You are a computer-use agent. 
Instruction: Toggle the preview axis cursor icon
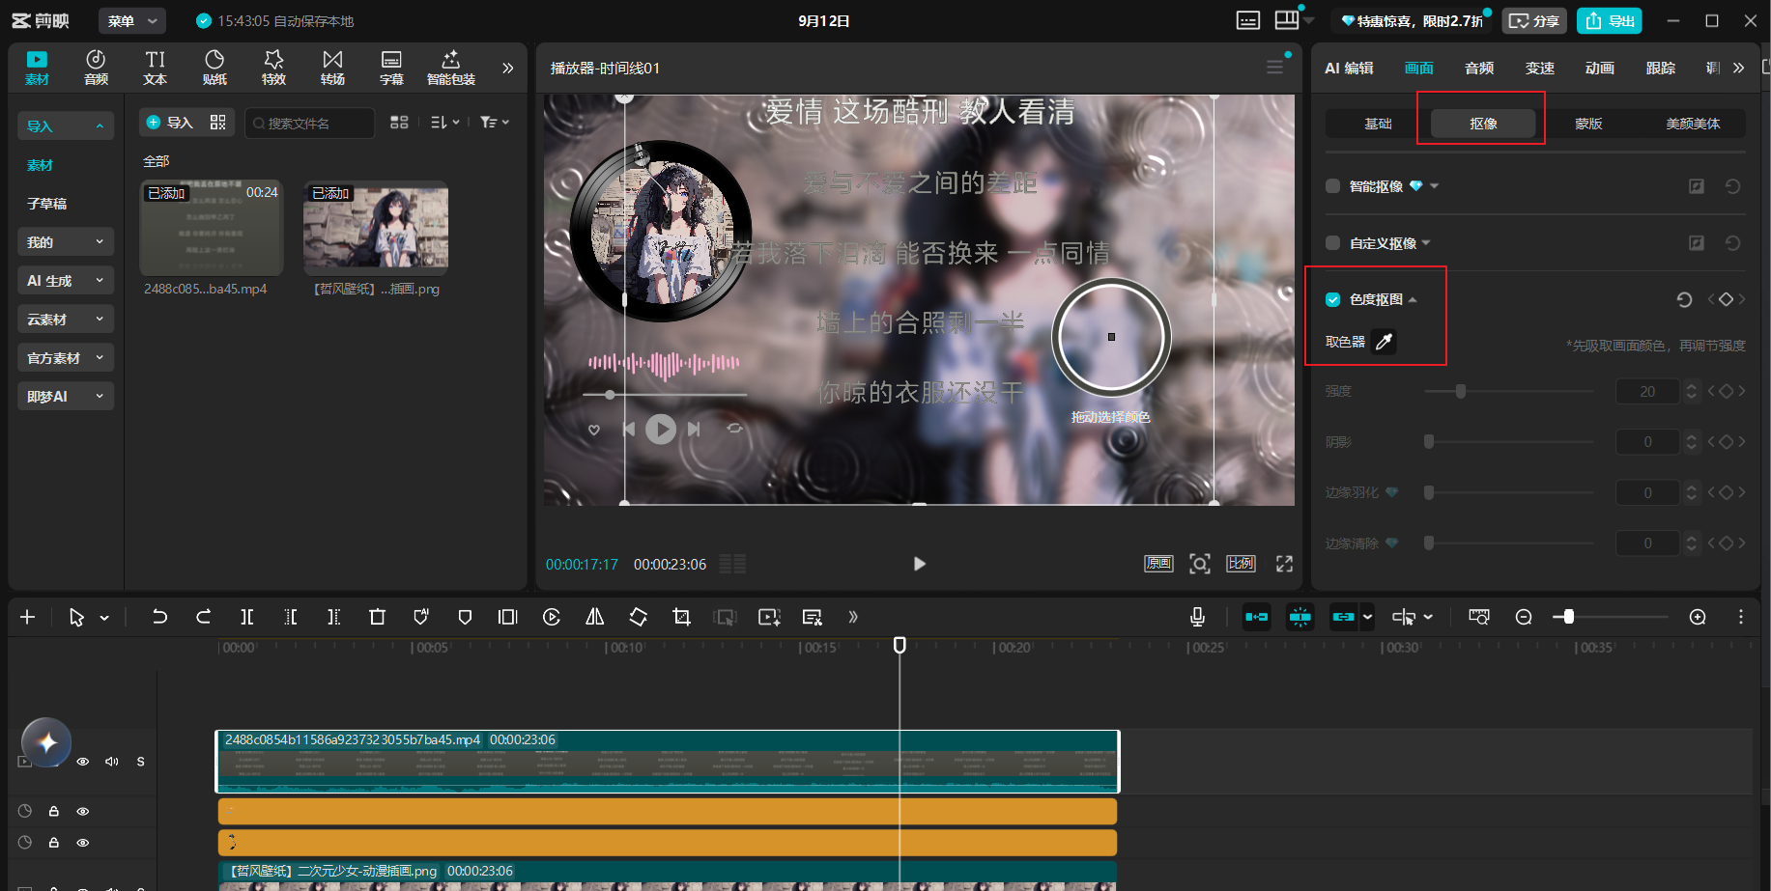pyautogui.click(x=1404, y=617)
